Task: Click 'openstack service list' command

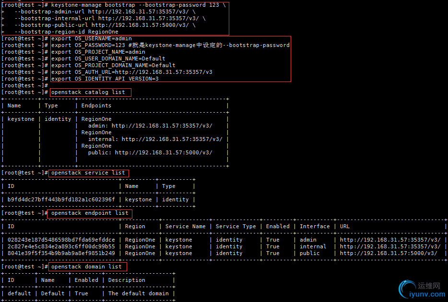Action: point(88,173)
